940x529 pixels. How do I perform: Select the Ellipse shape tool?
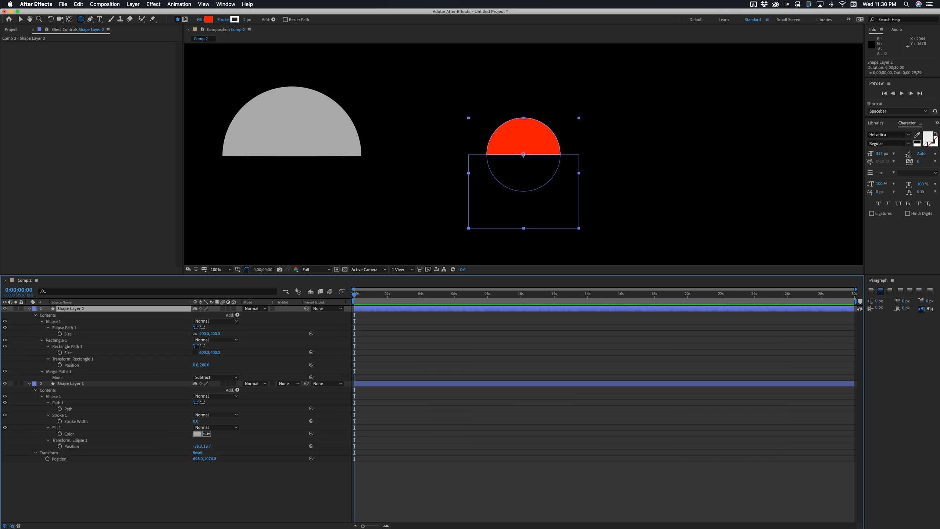[x=81, y=19]
